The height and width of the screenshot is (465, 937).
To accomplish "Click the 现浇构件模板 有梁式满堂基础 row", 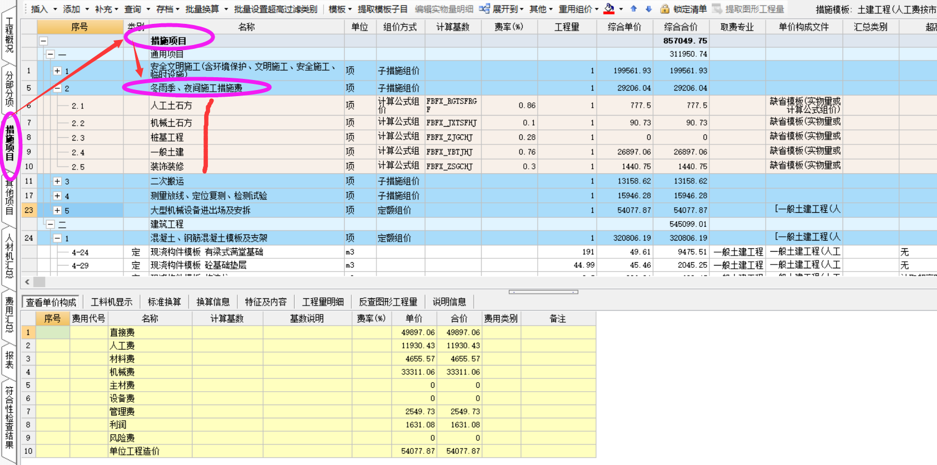I will [x=207, y=252].
